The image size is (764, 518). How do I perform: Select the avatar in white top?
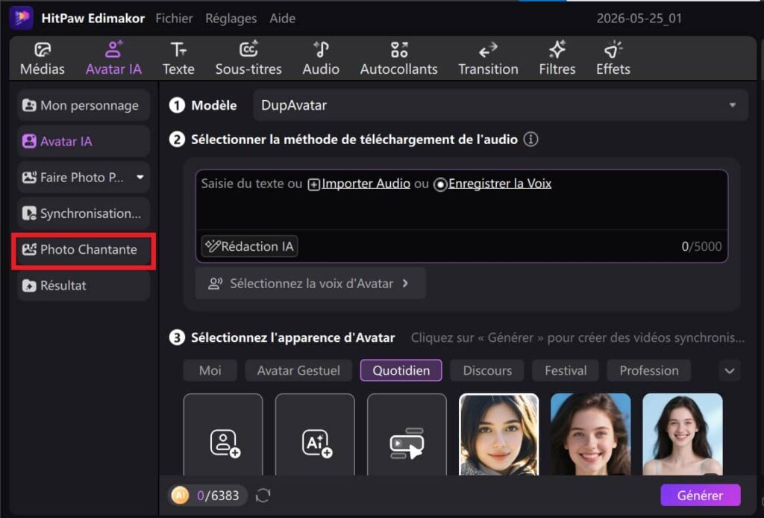coord(682,434)
